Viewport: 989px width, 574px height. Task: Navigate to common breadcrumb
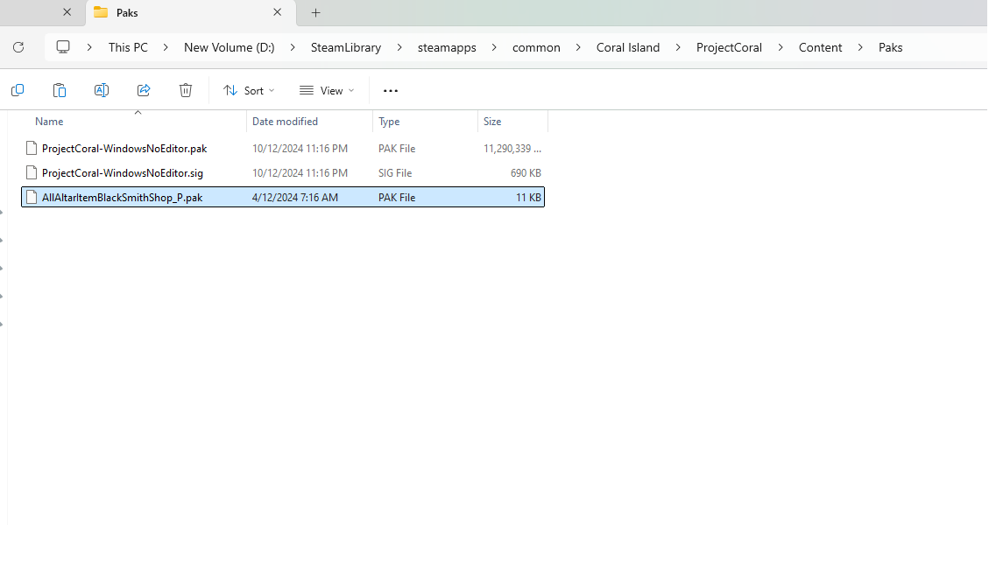click(536, 48)
